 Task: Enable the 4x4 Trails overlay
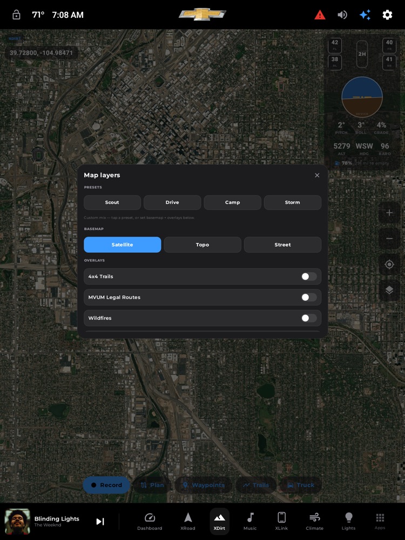(x=309, y=276)
